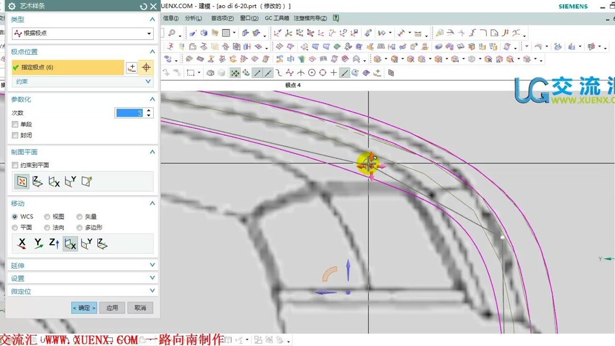Click the view plane icon under 制图平面
Viewport: 615px width, 346px height.
coord(22,181)
